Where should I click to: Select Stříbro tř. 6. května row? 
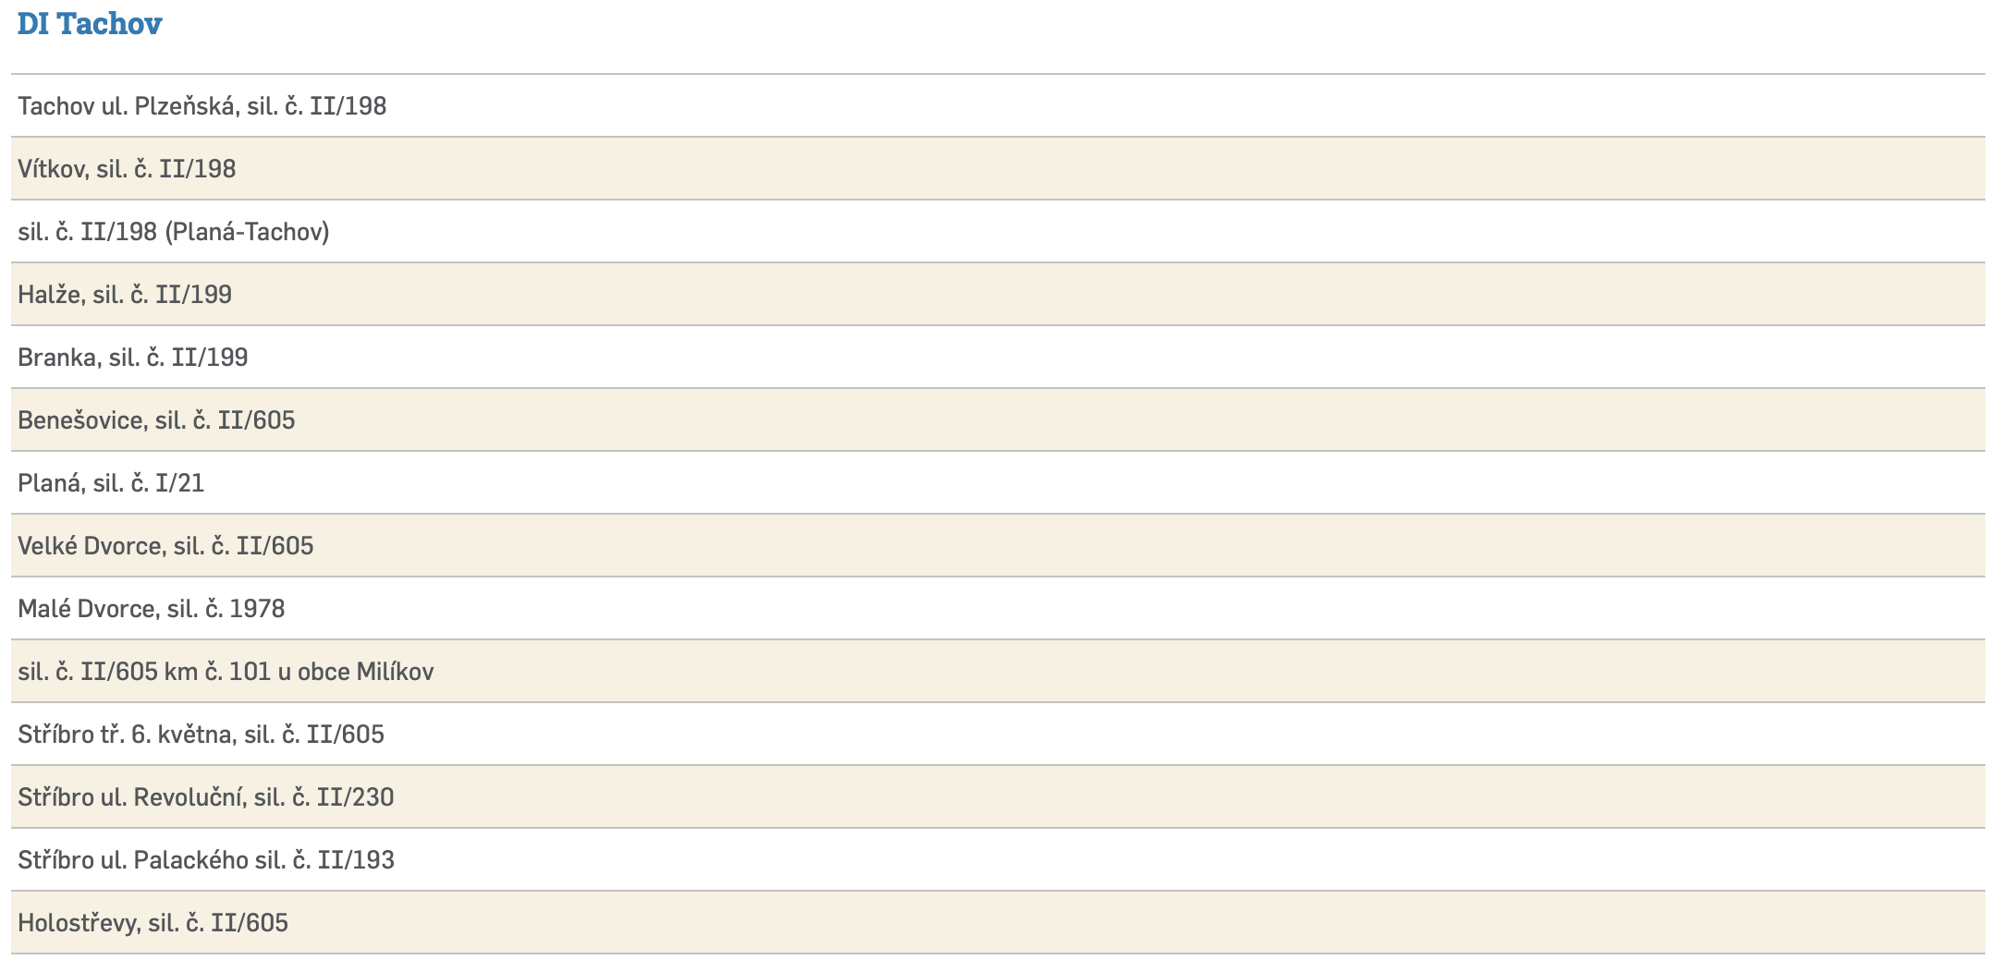click(x=201, y=735)
